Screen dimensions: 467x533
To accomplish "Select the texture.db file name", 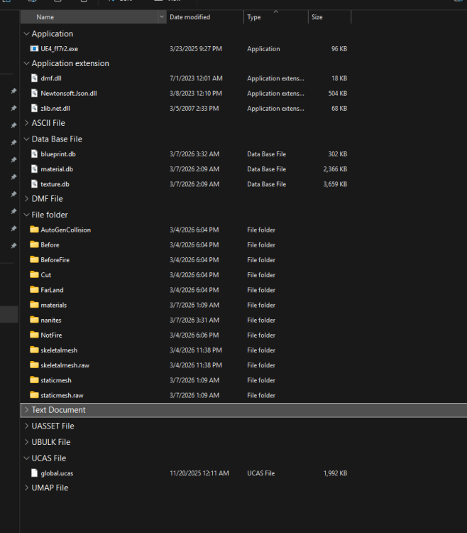I will (x=55, y=184).
